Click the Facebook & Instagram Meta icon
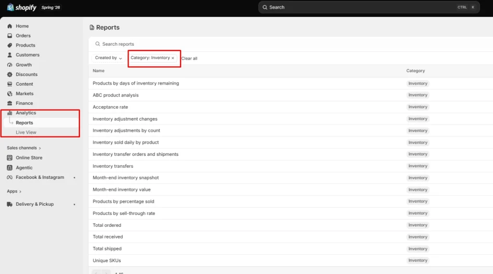 click(10, 177)
